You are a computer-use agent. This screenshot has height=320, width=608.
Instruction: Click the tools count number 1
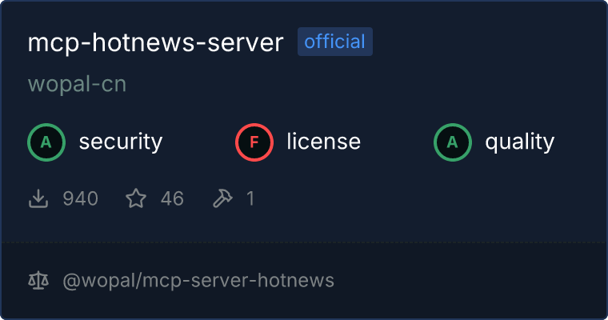click(250, 198)
